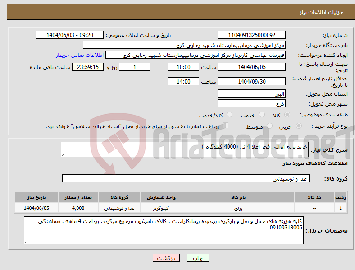Click the deadline time 10:00 field
The width and height of the screenshot is (355, 270).
[183, 67]
